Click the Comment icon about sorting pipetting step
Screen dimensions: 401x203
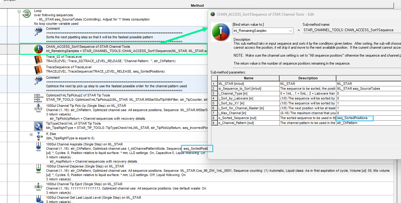[x=38, y=31]
